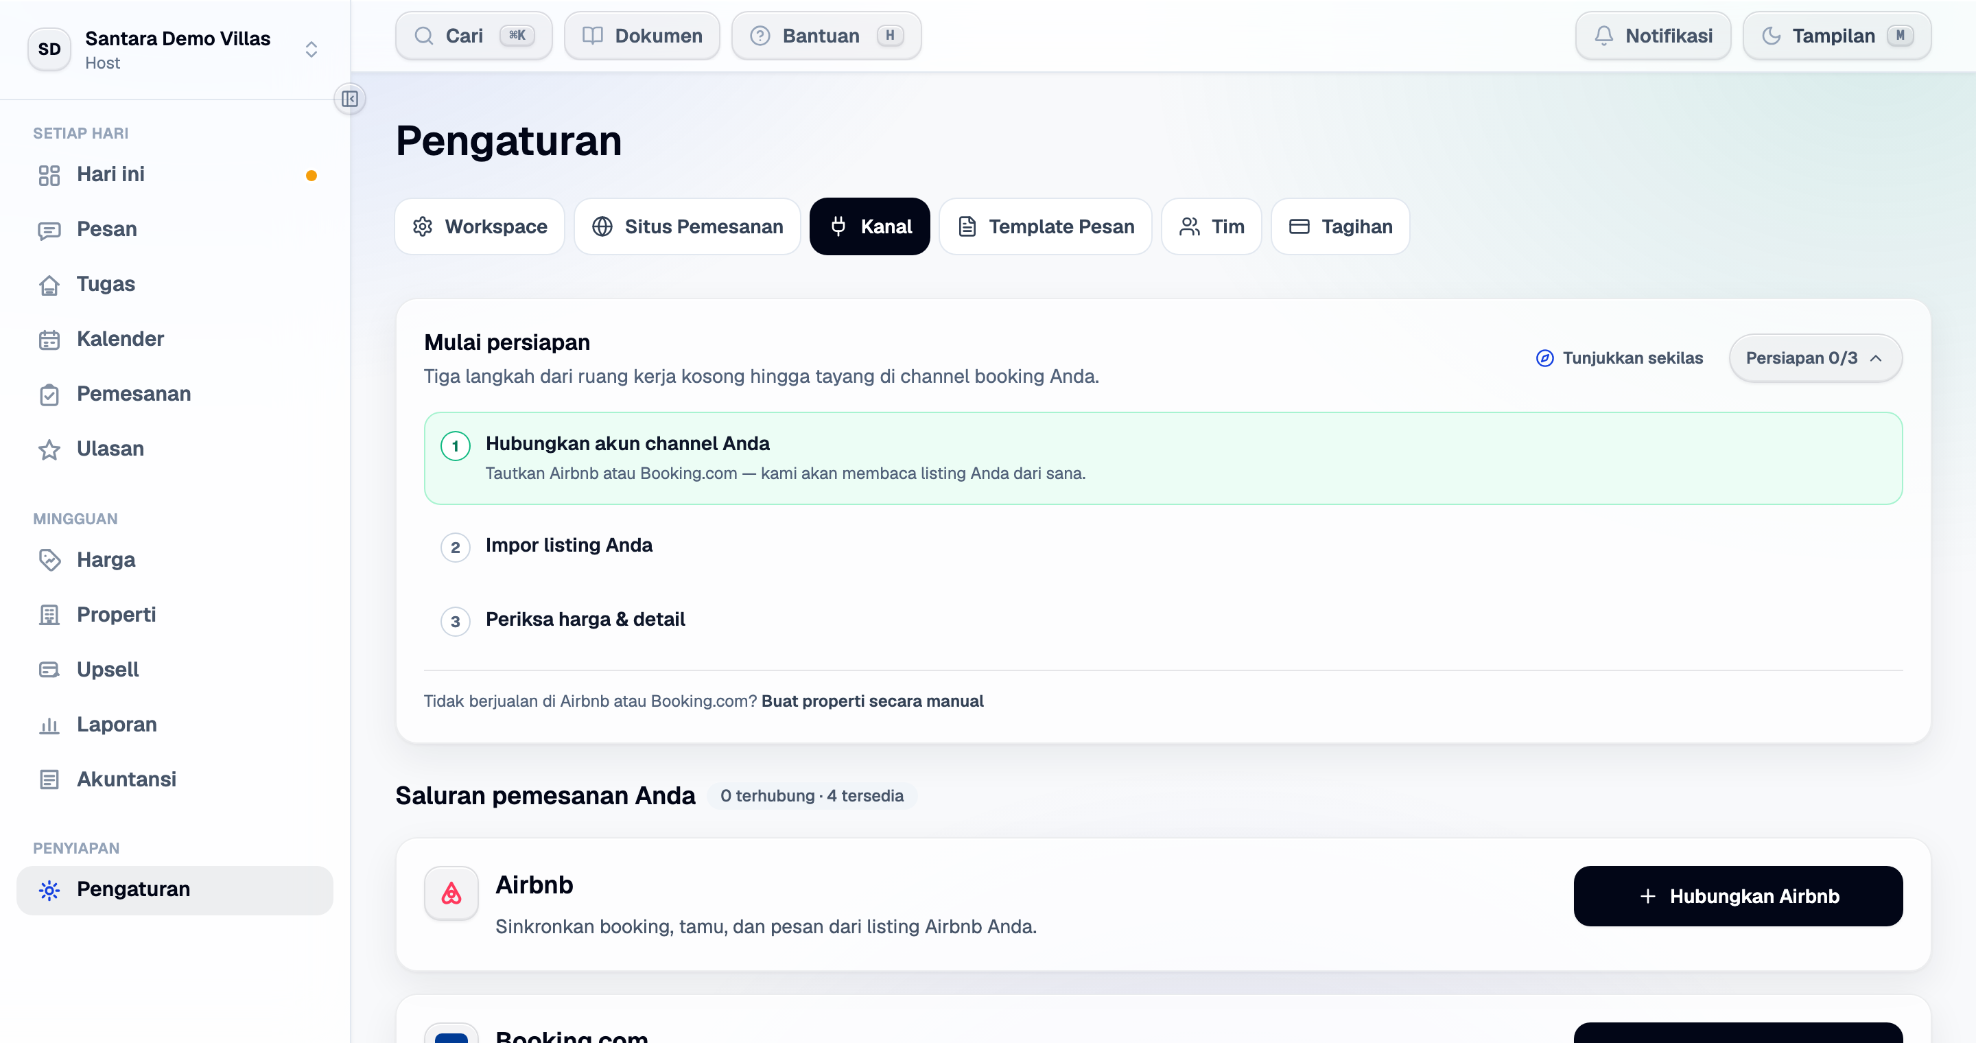Open the Santara Demo Villas workspace switcher

pyautogui.click(x=175, y=49)
